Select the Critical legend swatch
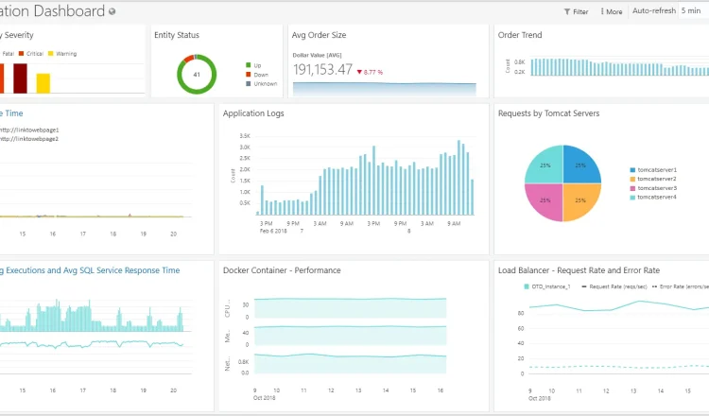The height and width of the screenshot is (416, 709). click(x=21, y=53)
